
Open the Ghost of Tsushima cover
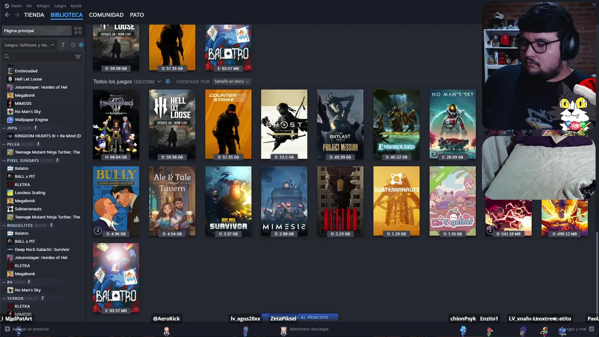[x=284, y=125]
